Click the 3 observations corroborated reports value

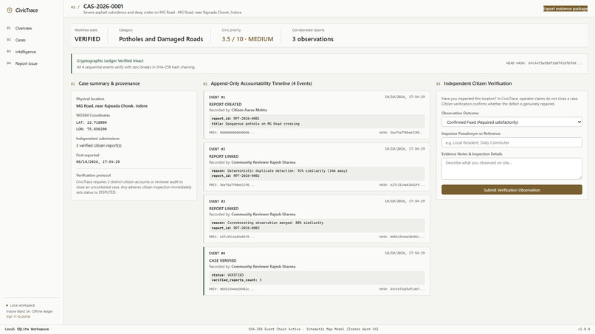pyautogui.click(x=313, y=39)
